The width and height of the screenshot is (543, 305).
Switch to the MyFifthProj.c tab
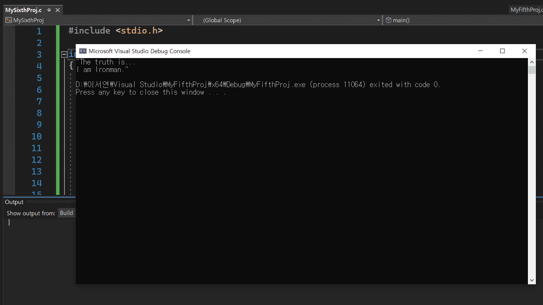pyautogui.click(x=526, y=10)
